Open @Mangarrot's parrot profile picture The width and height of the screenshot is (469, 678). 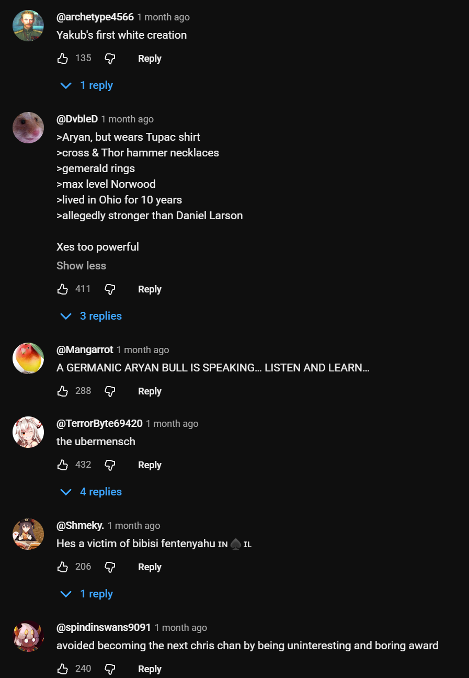click(28, 358)
